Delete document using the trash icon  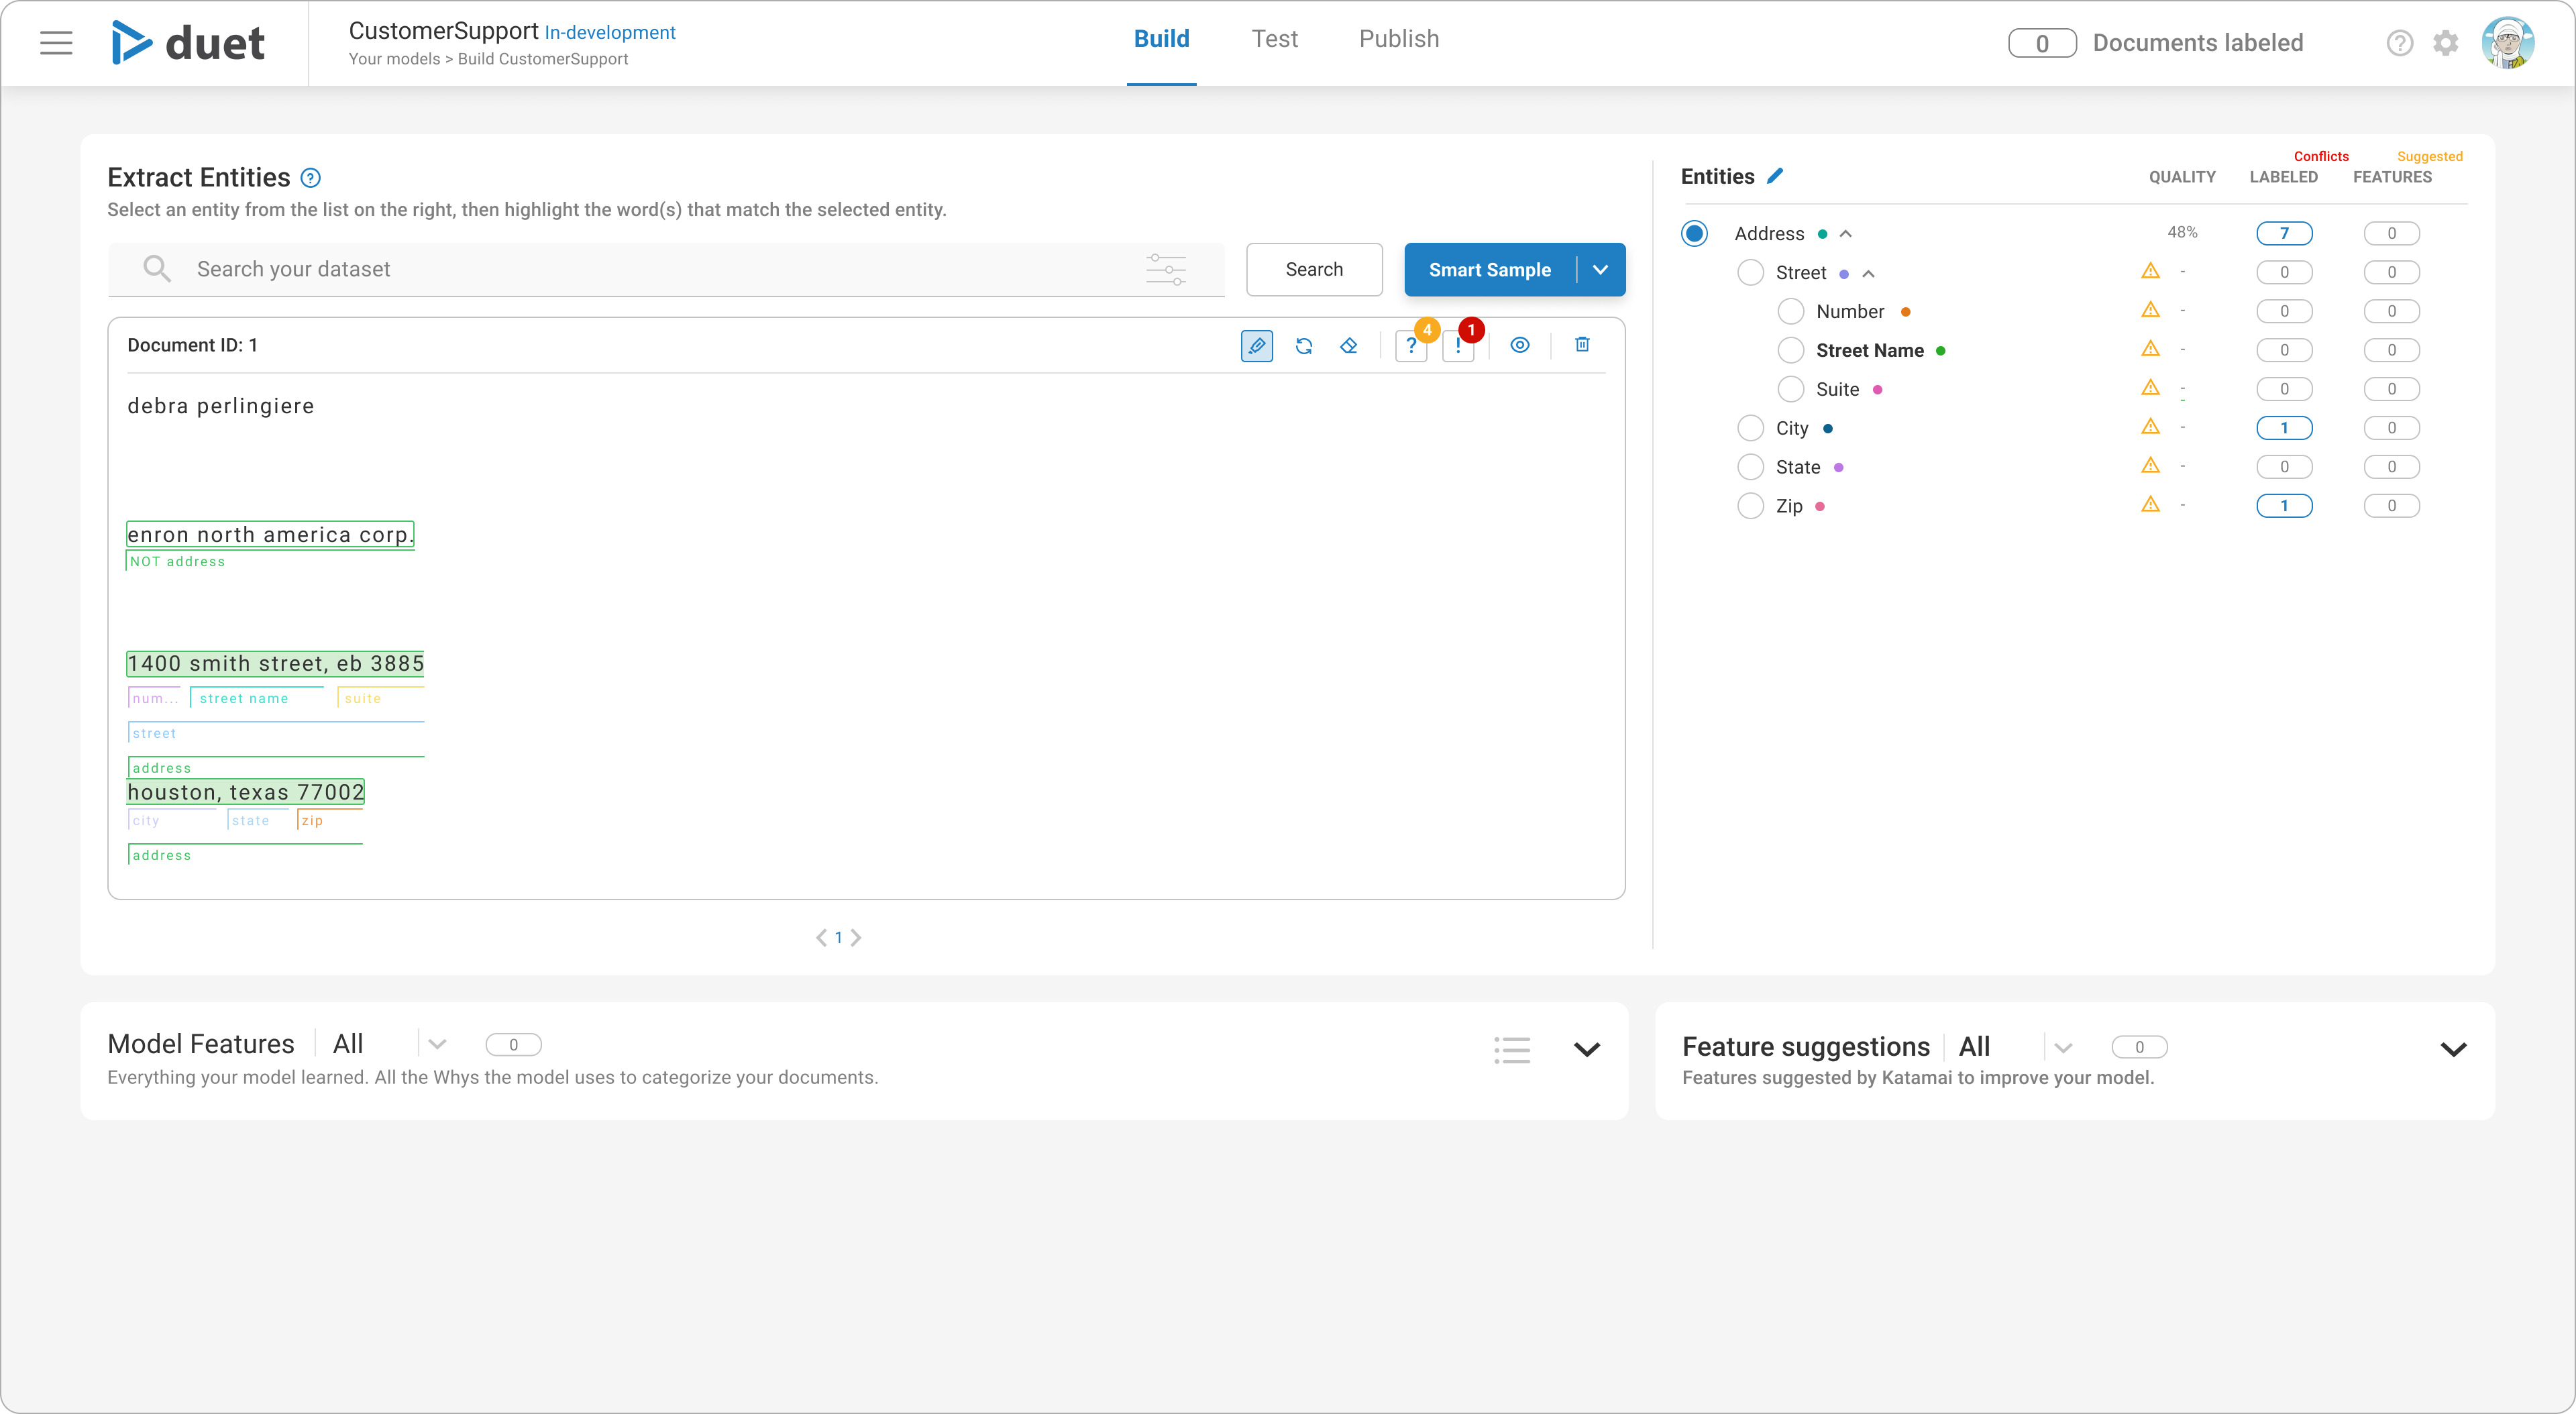[1582, 345]
